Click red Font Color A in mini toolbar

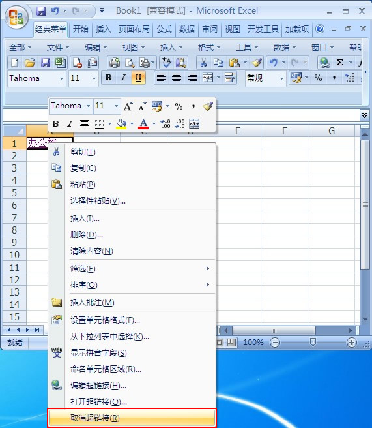[x=143, y=124]
